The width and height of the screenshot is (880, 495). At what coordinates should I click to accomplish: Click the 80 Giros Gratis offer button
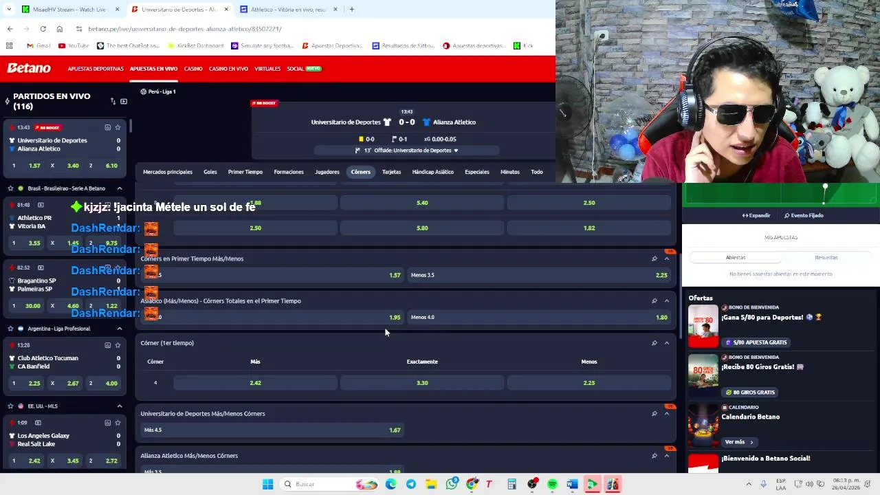tap(750, 393)
